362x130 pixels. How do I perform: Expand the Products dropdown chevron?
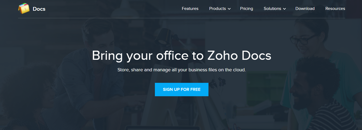point(229,9)
